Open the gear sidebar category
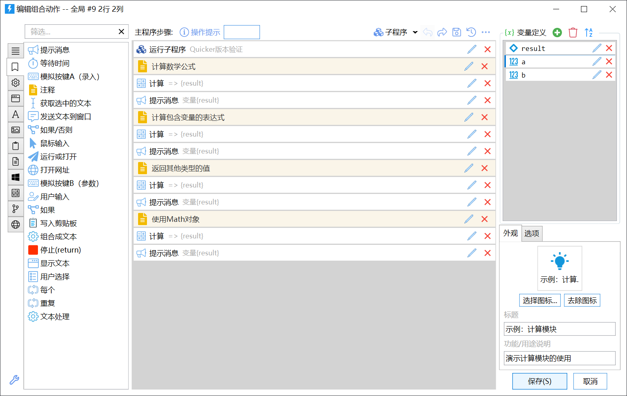 15,82
